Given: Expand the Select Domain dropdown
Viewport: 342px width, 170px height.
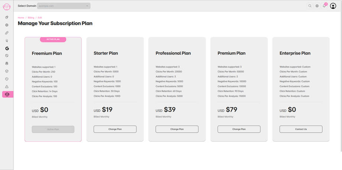Looking at the screenshot, I should click(x=64, y=6).
